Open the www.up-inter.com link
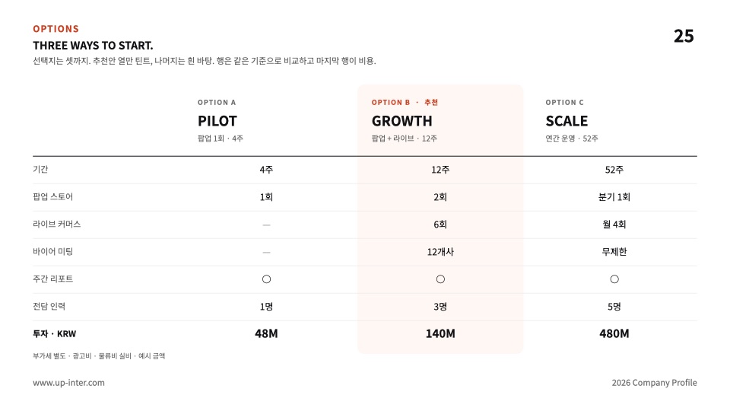This screenshot has width=730, height=411. click(69, 383)
